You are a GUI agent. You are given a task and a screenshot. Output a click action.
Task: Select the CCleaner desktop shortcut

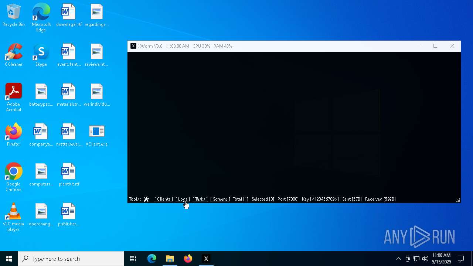14,55
